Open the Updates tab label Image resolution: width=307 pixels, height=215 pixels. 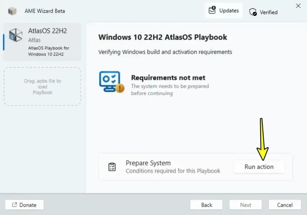pos(229,11)
